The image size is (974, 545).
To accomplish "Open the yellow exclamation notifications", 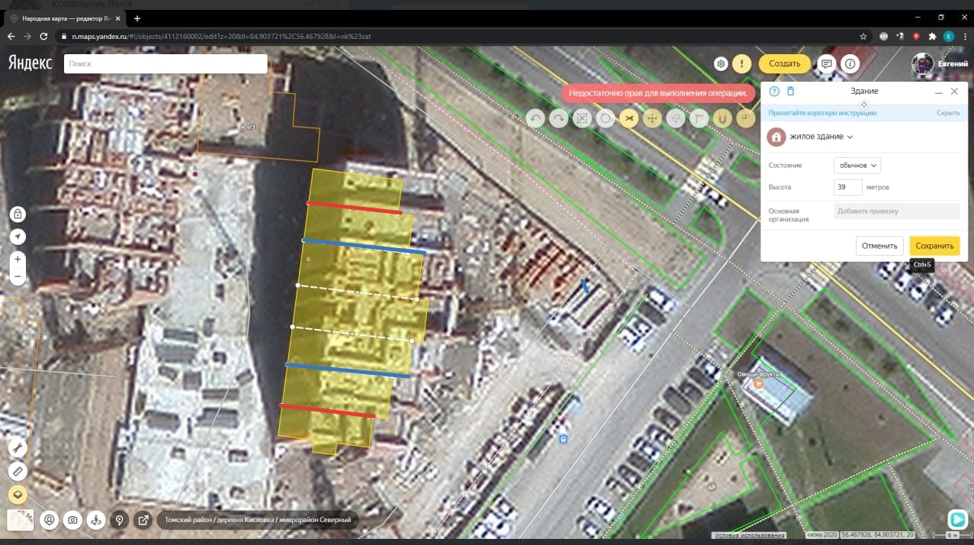I will 742,64.
